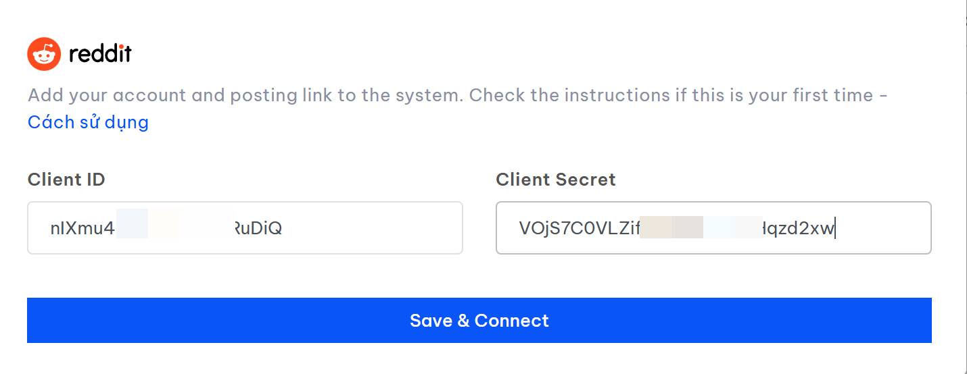Click the word 'Save' on the blue button
This screenshot has height=374, width=967.
tap(431, 320)
